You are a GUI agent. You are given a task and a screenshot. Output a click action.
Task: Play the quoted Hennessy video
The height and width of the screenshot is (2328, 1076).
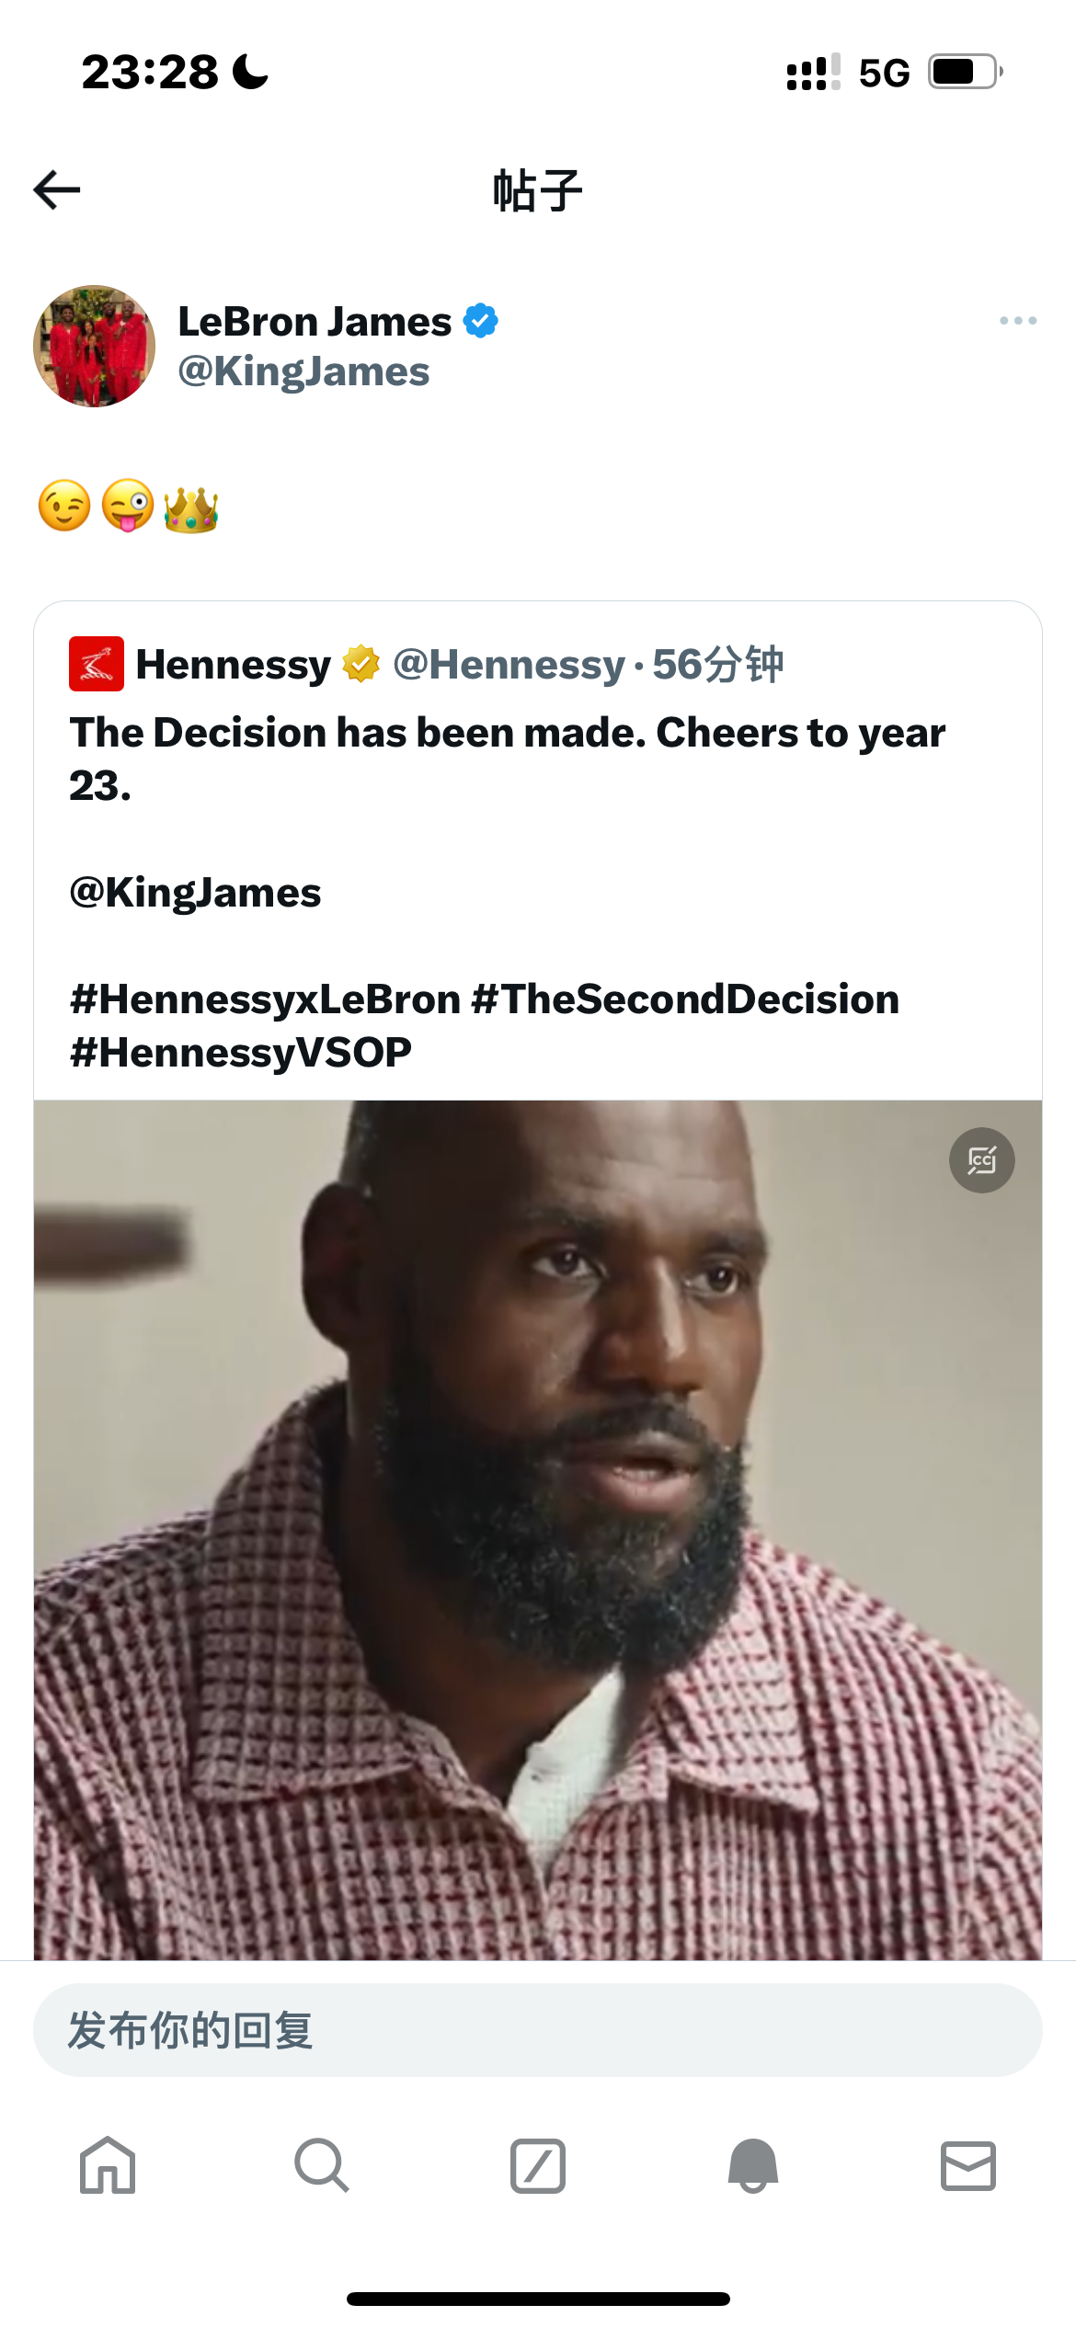click(x=538, y=1526)
